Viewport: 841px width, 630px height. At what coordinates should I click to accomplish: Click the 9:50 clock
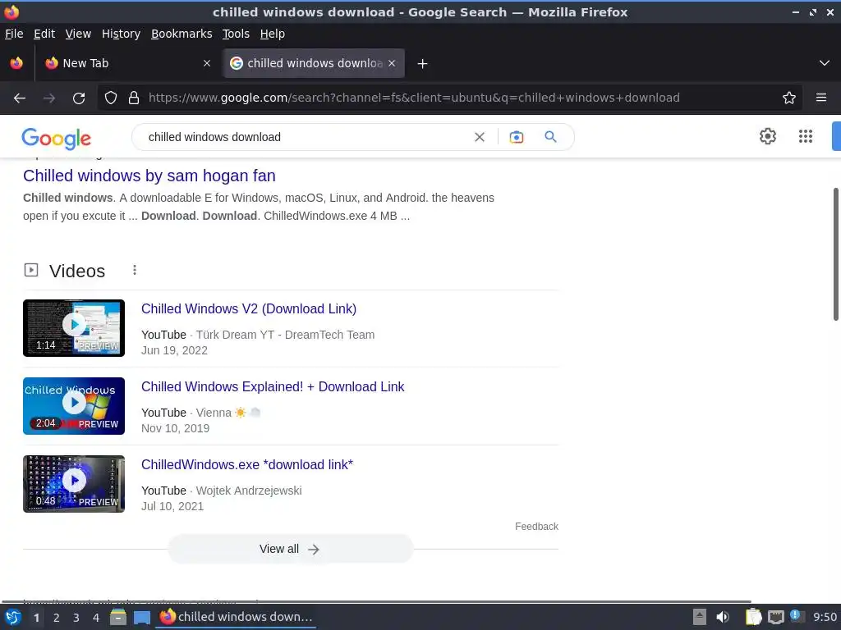(x=825, y=617)
